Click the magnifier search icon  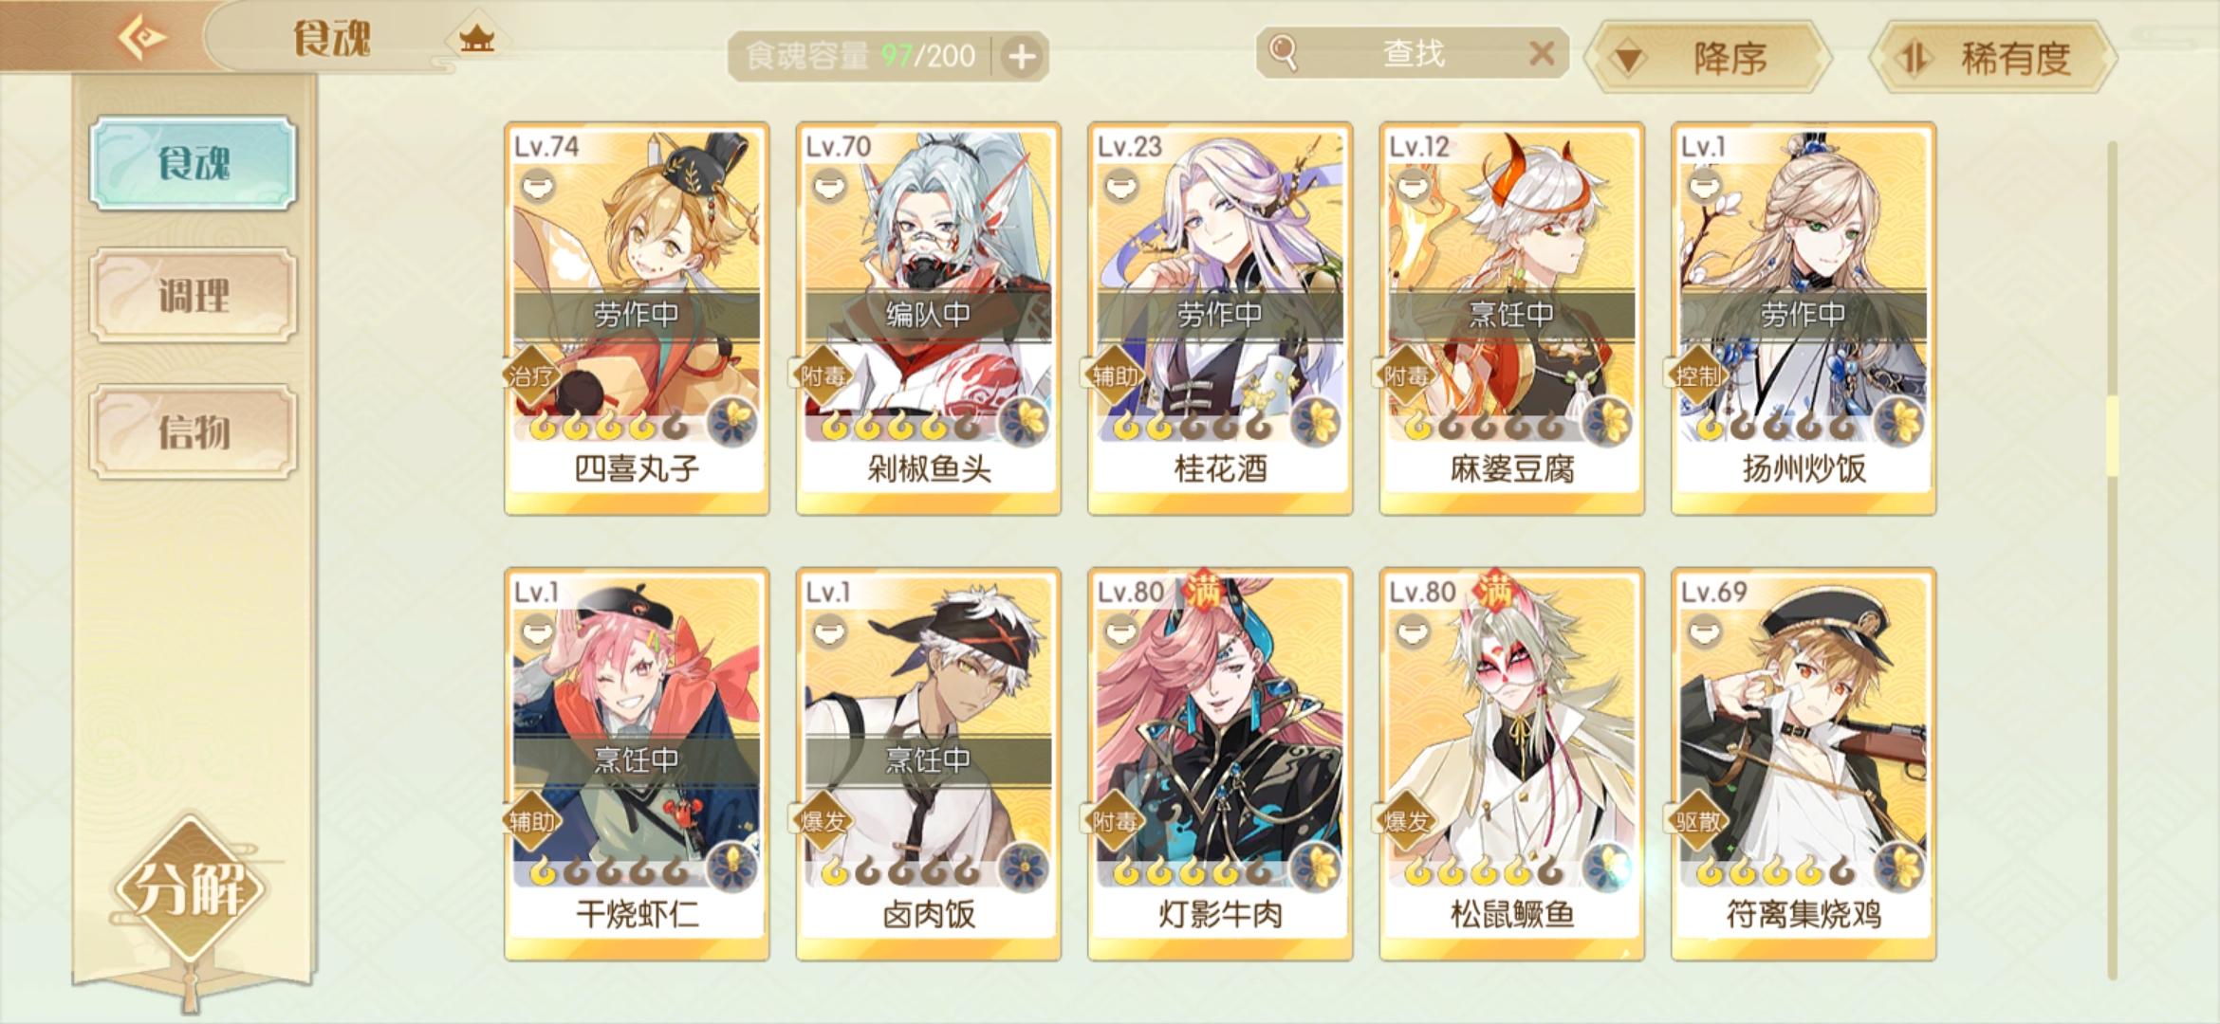click(x=1283, y=53)
